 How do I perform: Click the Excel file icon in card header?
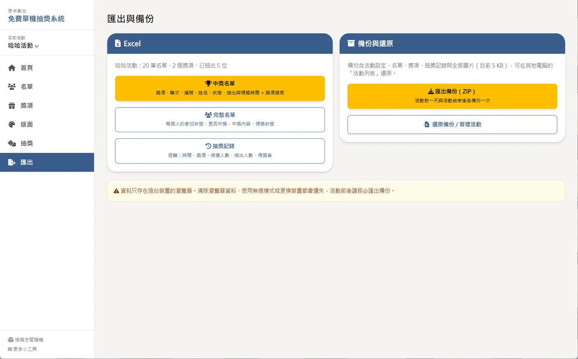click(118, 43)
